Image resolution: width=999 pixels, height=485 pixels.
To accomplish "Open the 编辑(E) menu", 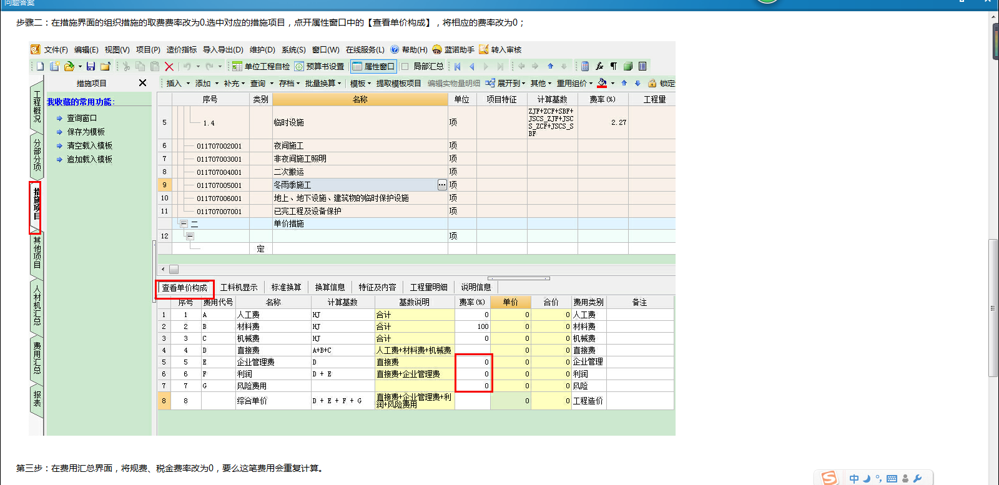I will tap(86, 49).
